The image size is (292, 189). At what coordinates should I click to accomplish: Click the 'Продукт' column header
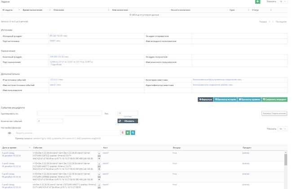pos(247,148)
